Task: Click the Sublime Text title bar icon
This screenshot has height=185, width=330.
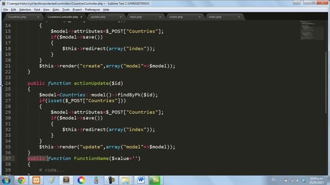Action: coord(4,4)
